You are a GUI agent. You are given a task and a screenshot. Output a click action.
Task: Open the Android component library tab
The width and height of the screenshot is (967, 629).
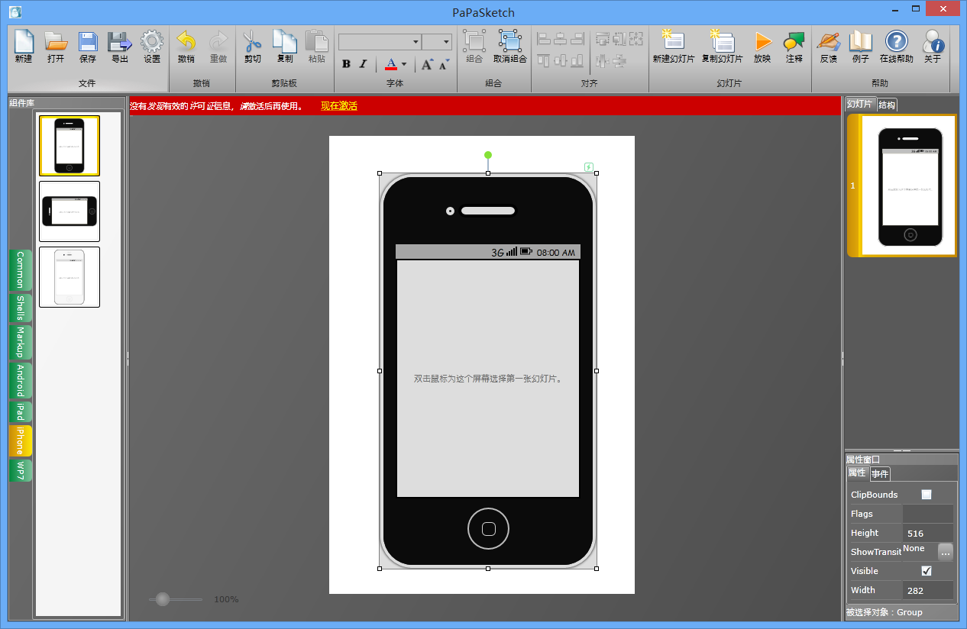pyautogui.click(x=21, y=380)
